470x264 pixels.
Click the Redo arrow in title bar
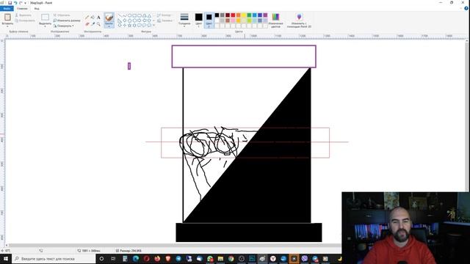tap(21, 3)
